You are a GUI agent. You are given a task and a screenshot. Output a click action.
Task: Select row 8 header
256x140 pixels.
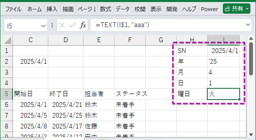tap(7, 126)
